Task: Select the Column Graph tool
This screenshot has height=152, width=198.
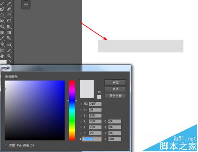Action: pyautogui.click(x=9, y=44)
